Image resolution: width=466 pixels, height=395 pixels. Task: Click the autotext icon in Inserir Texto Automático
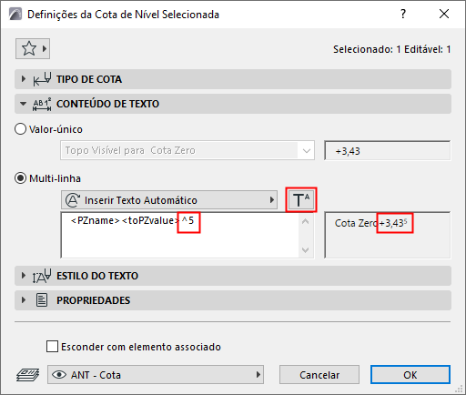(73, 200)
